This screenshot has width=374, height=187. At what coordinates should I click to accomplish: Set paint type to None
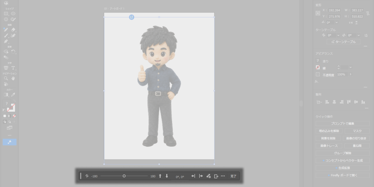14,116
